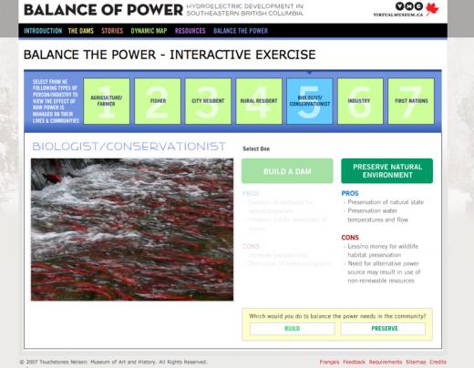Choose the PRESERVE answer button
Viewport: 474px width, 368px height.
(383, 329)
